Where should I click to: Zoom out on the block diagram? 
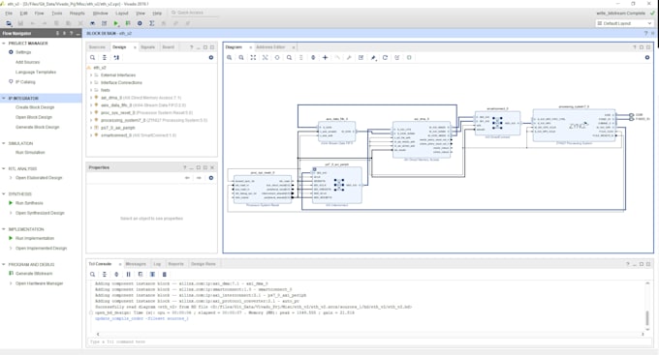(241, 57)
